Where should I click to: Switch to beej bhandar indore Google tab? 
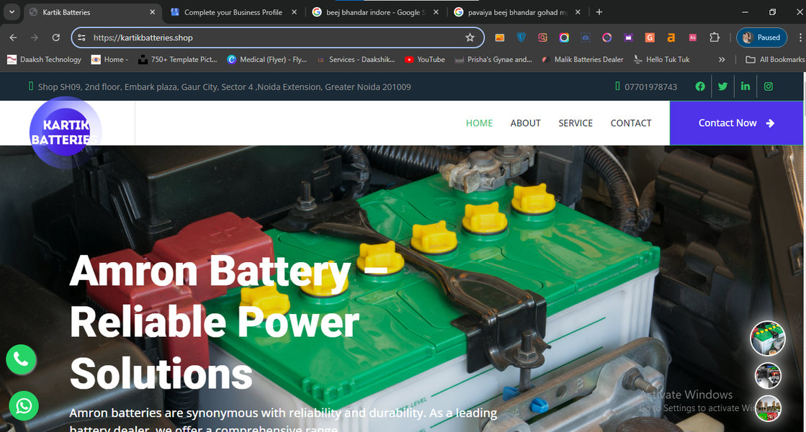click(x=377, y=12)
